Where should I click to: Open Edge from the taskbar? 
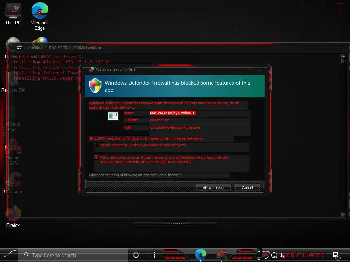pyautogui.click(x=200, y=254)
